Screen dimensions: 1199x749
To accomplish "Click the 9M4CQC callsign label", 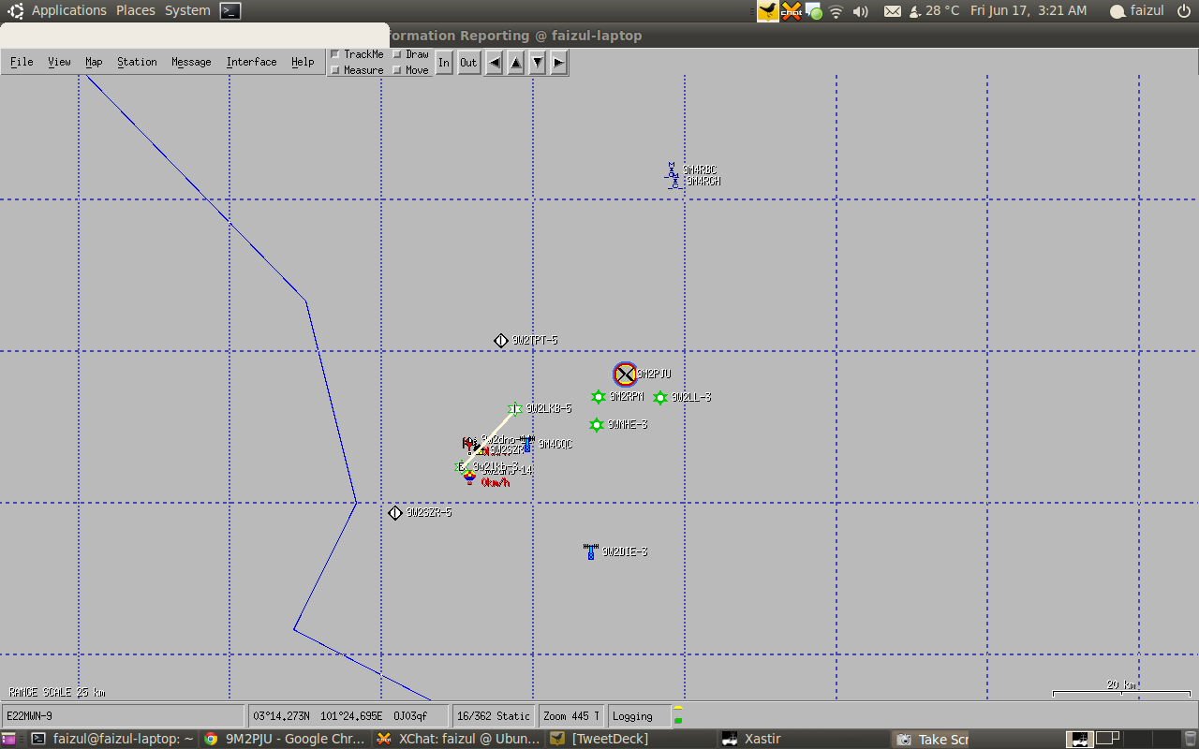I will pos(555,445).
